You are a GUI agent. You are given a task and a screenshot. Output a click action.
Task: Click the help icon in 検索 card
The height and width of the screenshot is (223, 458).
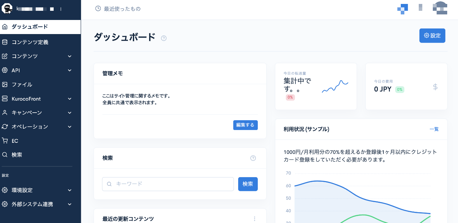coord(253,158)
